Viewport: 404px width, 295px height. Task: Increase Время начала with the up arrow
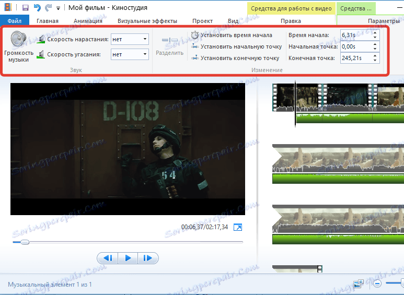tap(375, 32)
